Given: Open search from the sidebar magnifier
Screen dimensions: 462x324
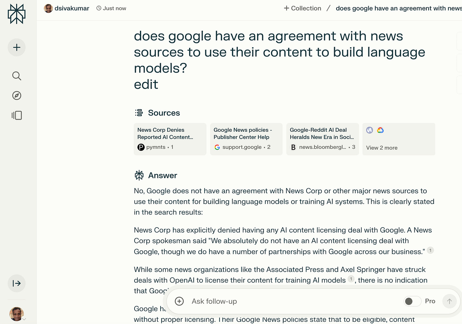Looking at the screenshot, I should pyautogui.click(x=16, y=76).
